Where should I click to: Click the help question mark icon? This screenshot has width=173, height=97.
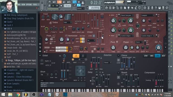(156, 8)
